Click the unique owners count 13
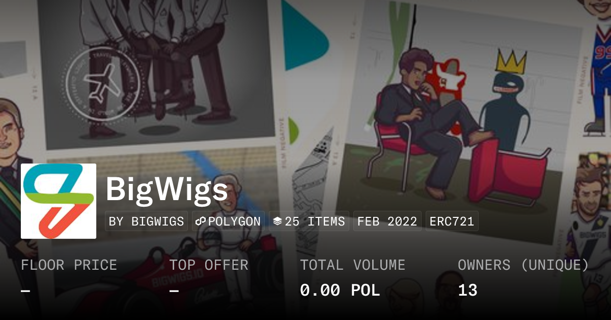This screenshot has width=611, height=320. [467, 291]
